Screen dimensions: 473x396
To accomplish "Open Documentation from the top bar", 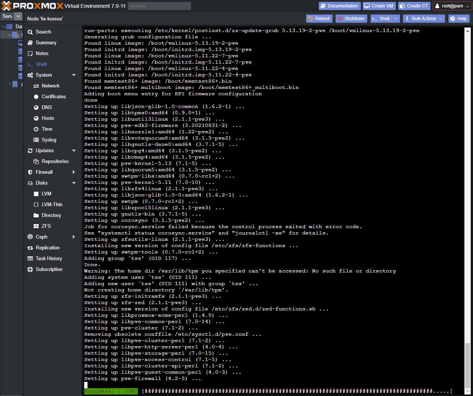I will (x=339, y=6).
